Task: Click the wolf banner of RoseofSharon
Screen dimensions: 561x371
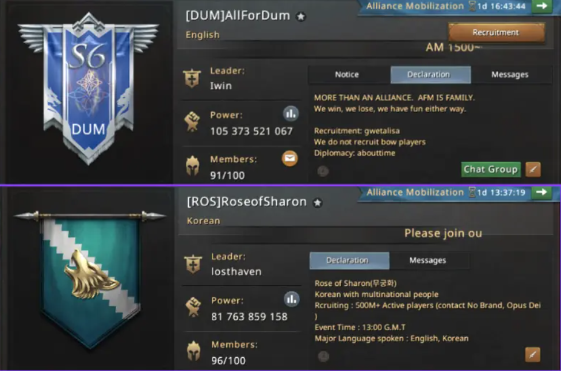Action: coord(90,278)
